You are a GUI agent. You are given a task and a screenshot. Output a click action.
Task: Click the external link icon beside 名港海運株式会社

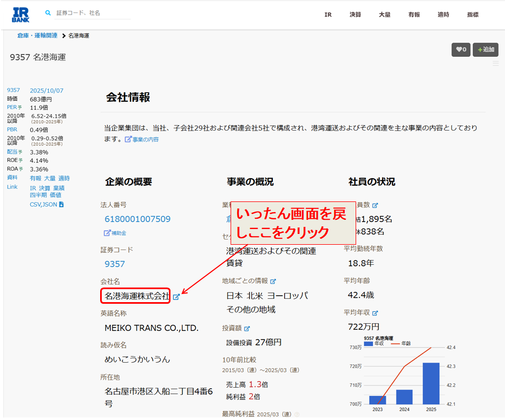click(x=176, y=297)
